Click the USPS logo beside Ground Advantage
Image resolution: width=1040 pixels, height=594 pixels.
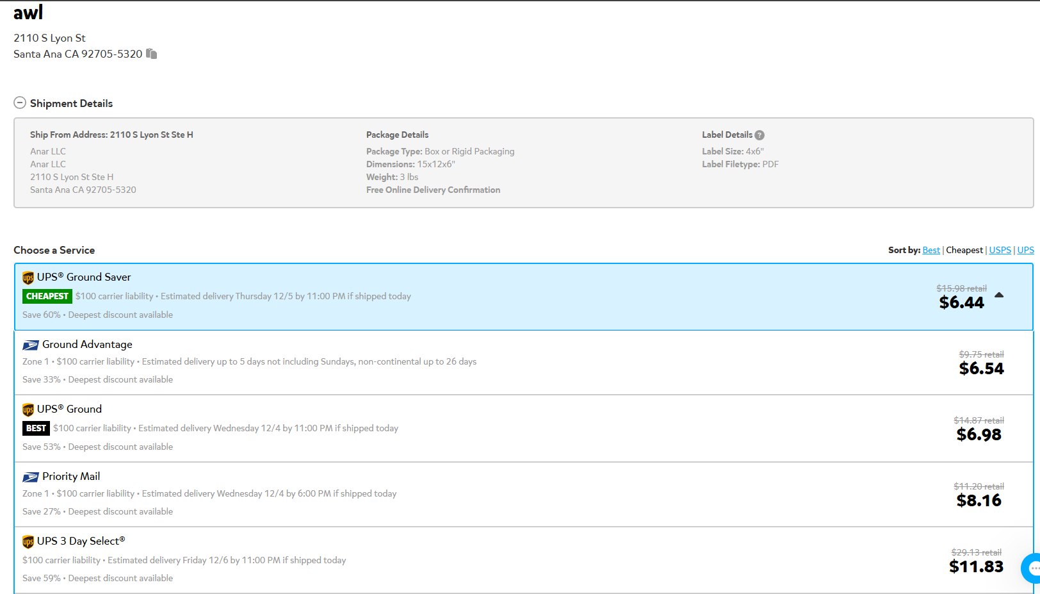(x=31, y=345)
